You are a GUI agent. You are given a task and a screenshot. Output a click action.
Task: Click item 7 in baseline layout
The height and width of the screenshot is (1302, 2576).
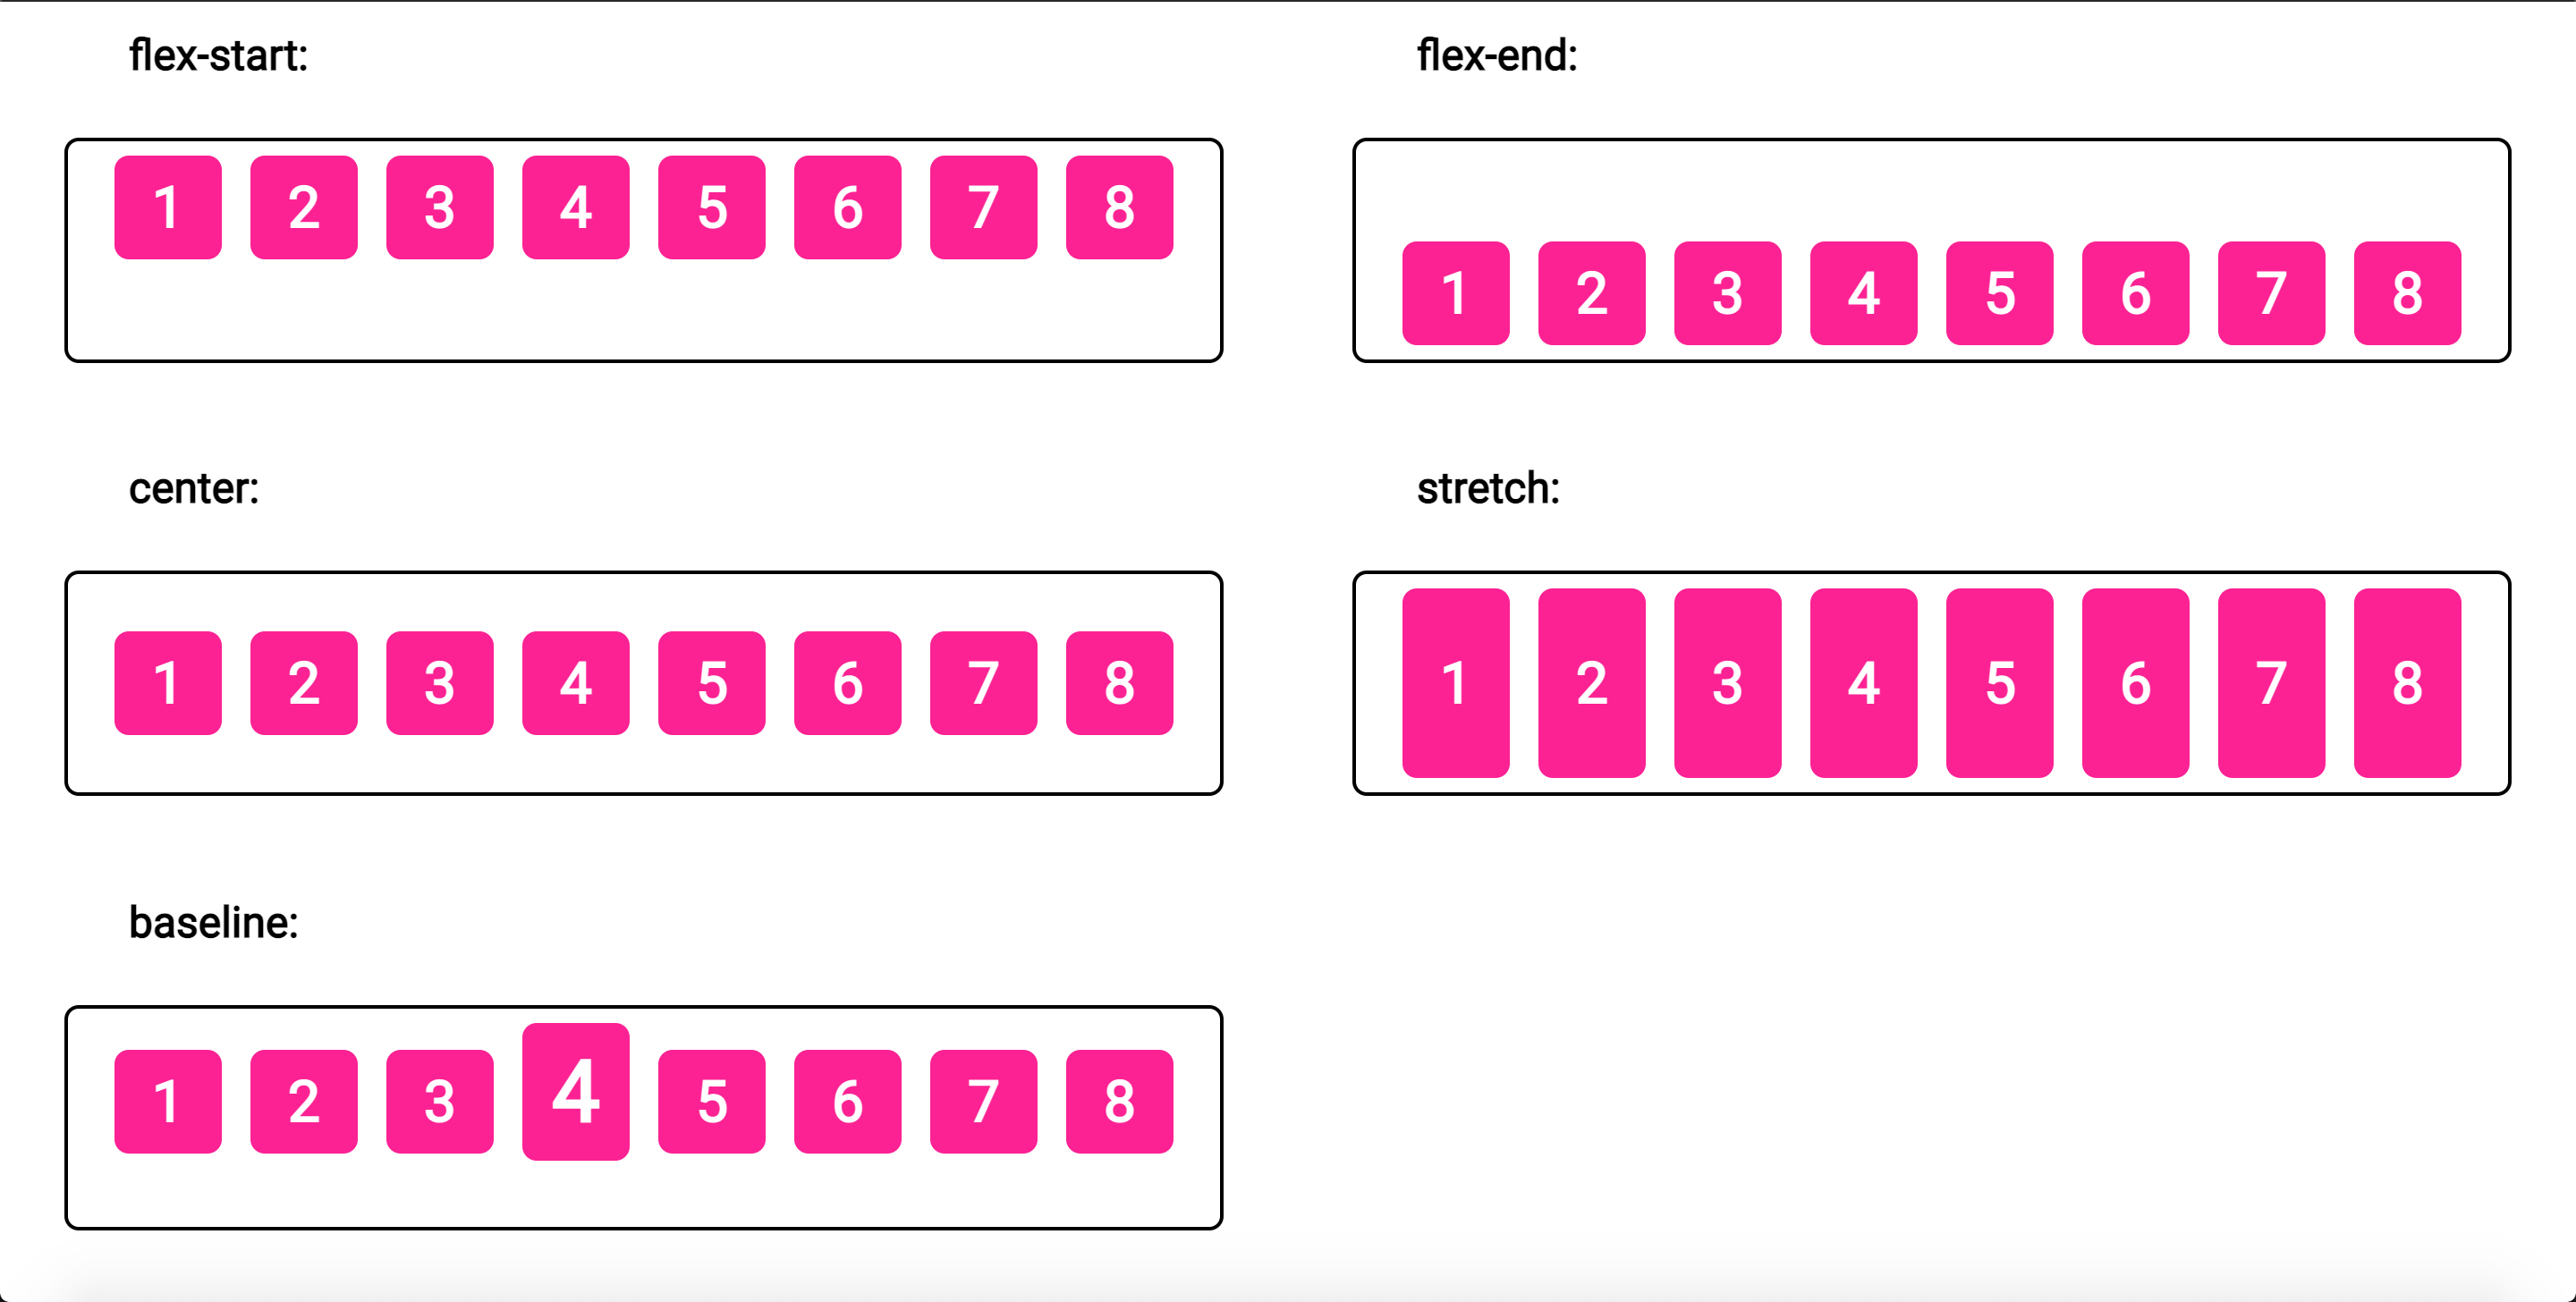point(980,1129)
